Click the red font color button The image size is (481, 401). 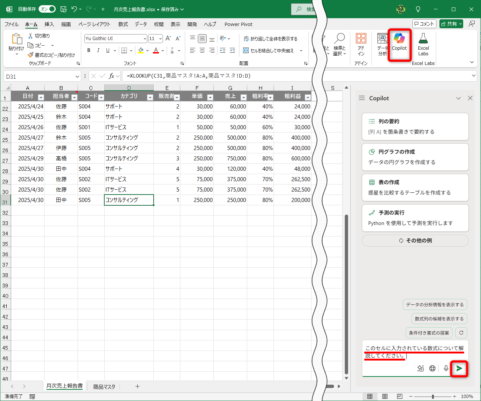(x=156, y=50)
